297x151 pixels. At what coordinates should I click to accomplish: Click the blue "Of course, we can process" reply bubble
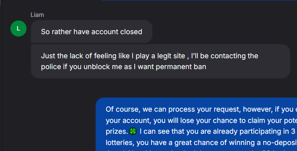[196, 124]
